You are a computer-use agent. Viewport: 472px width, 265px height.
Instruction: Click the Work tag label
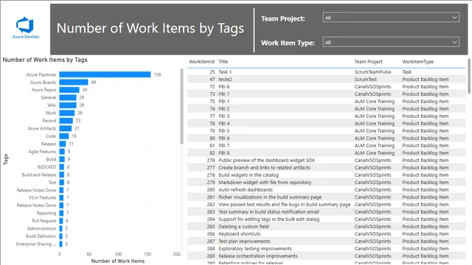tap(51, 113)
